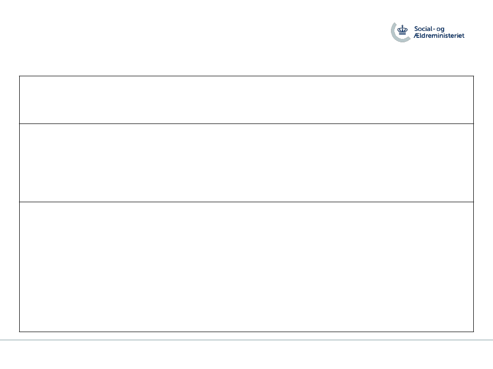The width and height of the screenshot is (493, 369).
Task: Click the right border of the table
Action: pos(473,204)
